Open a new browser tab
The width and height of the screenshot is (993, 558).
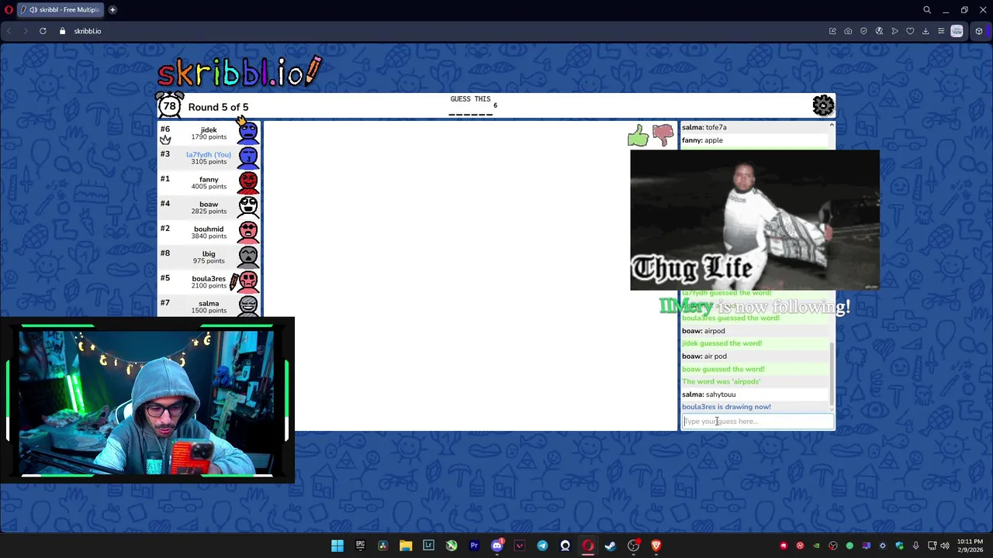pyautogui.click(x=112, y=10)
